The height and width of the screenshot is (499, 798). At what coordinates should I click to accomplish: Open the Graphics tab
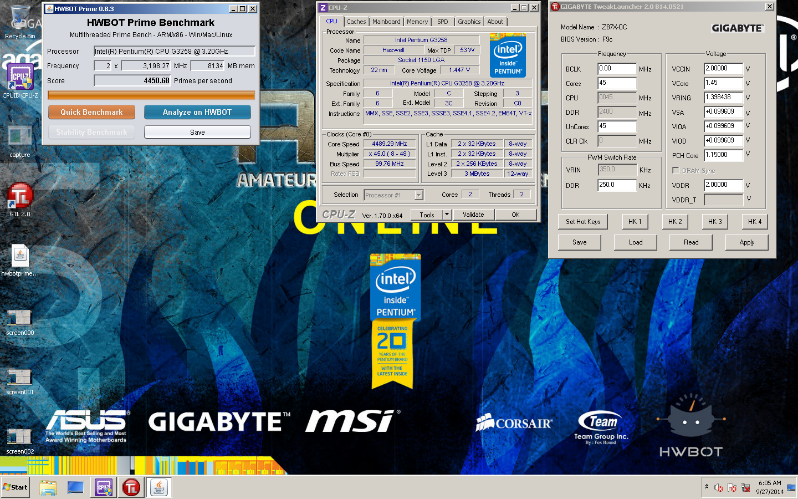coord(469,22)
